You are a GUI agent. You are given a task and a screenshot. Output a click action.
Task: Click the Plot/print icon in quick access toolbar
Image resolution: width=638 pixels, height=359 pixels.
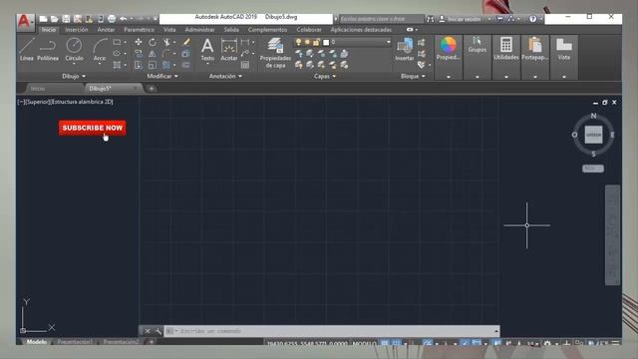111,19
